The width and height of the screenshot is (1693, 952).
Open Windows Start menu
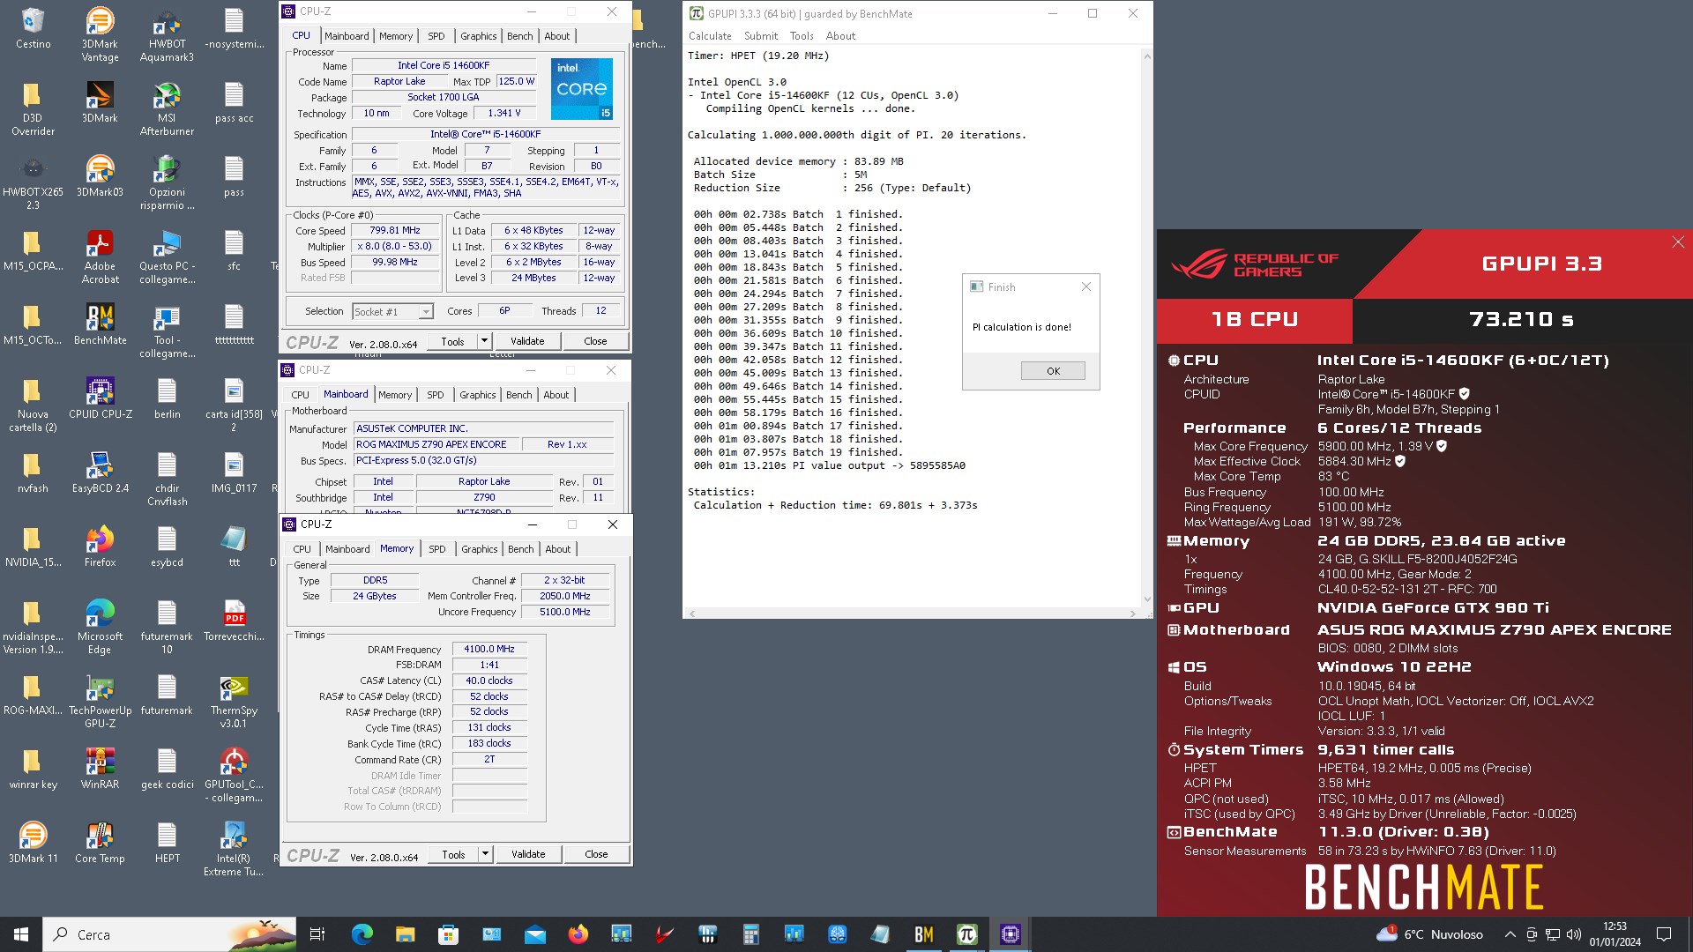tap(21, 934)
